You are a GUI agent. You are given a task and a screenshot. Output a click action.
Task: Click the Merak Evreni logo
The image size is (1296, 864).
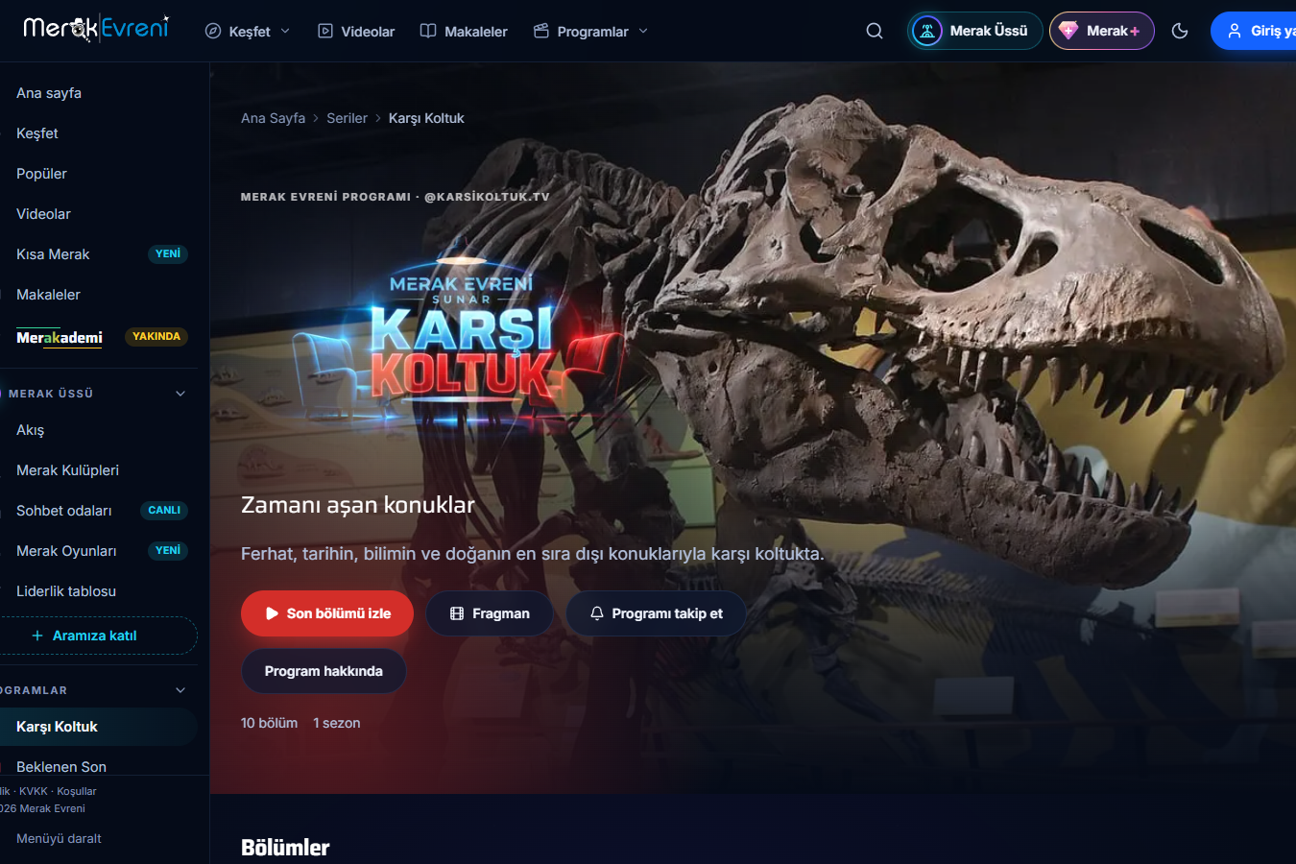click(x=96, y=28)
